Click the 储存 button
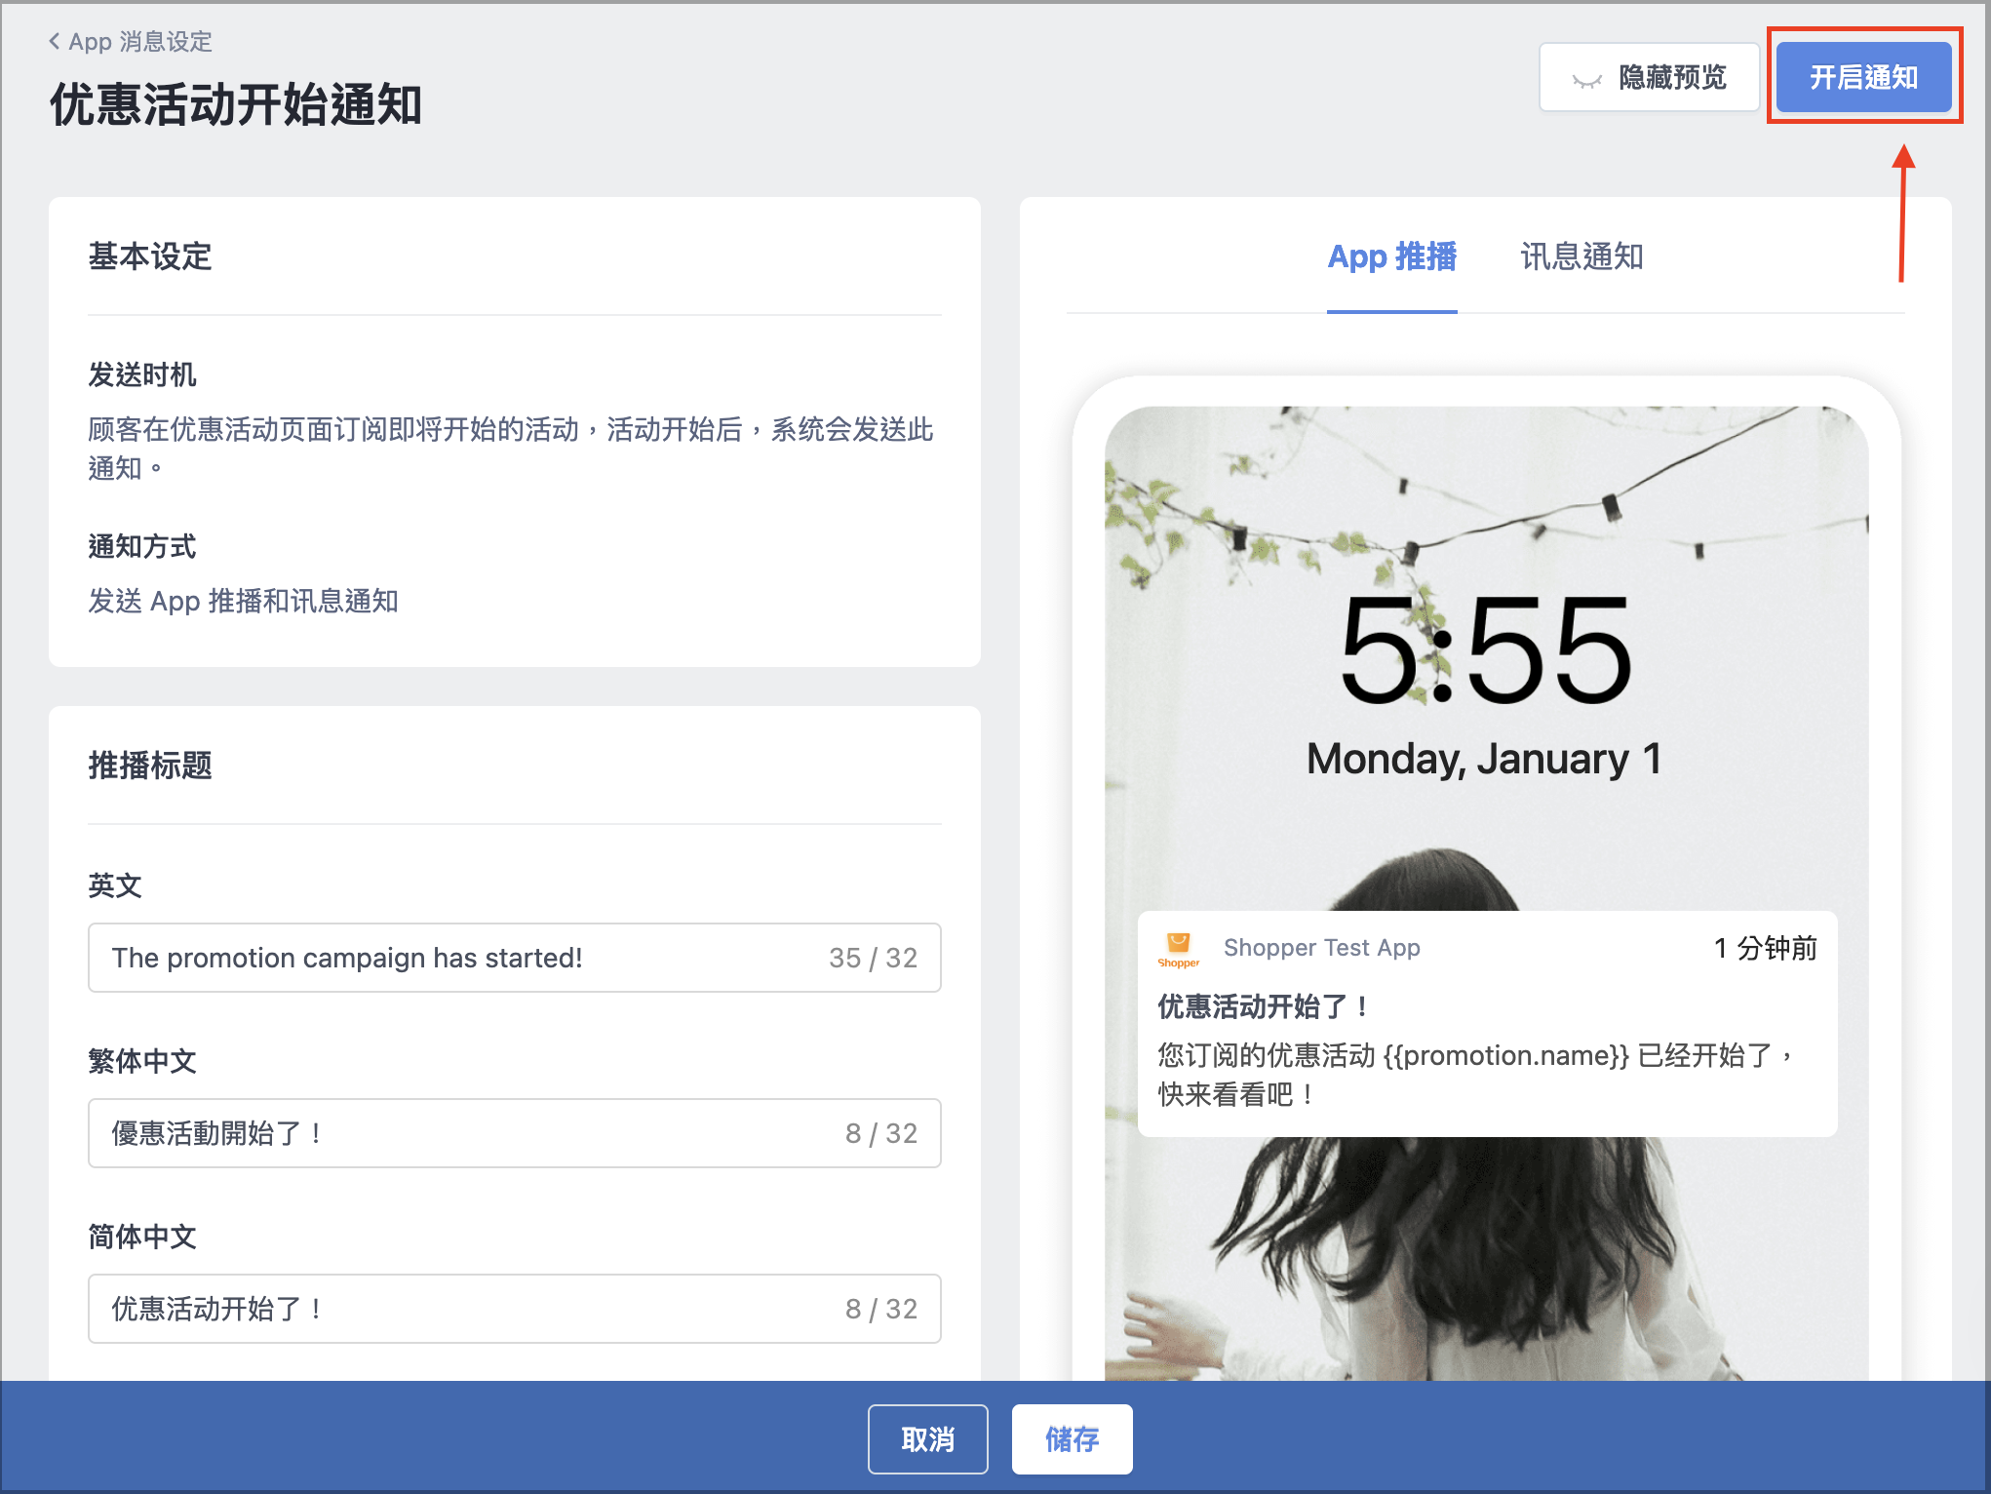This screenshot has width=1991, height=1494. click(x=1072, y=1439)
